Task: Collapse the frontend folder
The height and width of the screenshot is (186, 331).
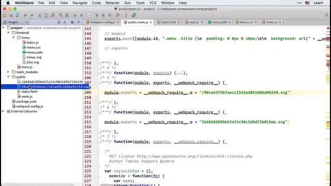Action: (x=8, y=33)
